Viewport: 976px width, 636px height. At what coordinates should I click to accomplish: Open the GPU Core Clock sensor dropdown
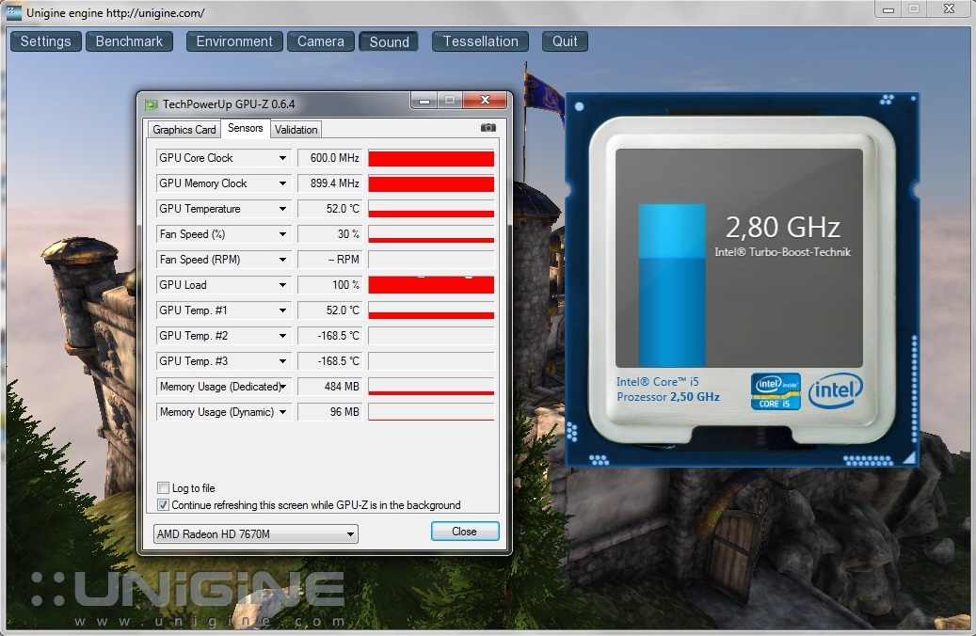[x=282, y=158]
